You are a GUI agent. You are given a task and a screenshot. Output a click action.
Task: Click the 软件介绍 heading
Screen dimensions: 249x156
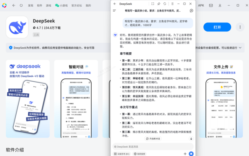pos(15,150)
